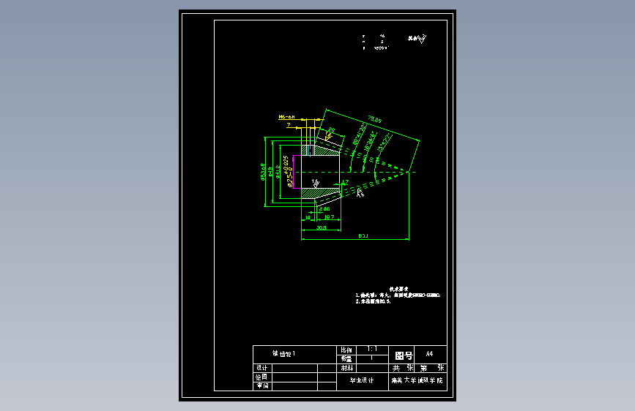This screenshot has height=411, width=635.
Task: Select the "技术要求" heading text
Action: click(x=399, y=290)
